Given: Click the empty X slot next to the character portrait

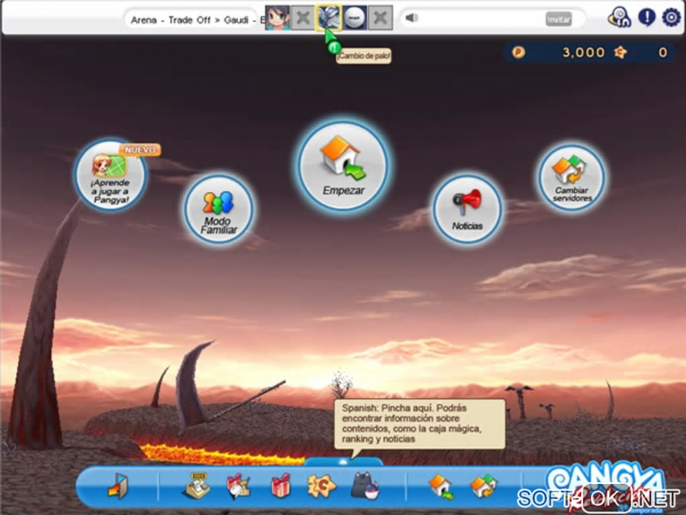Looking at the screenshot, I should coord(303,18).
